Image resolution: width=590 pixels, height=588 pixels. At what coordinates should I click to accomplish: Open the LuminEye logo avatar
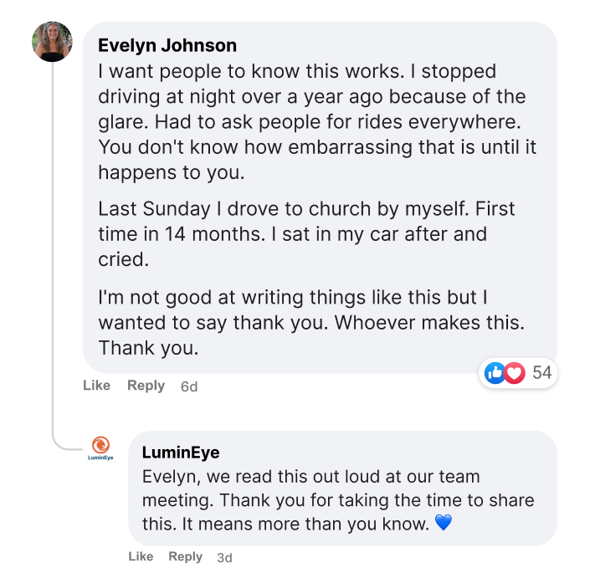100,447
